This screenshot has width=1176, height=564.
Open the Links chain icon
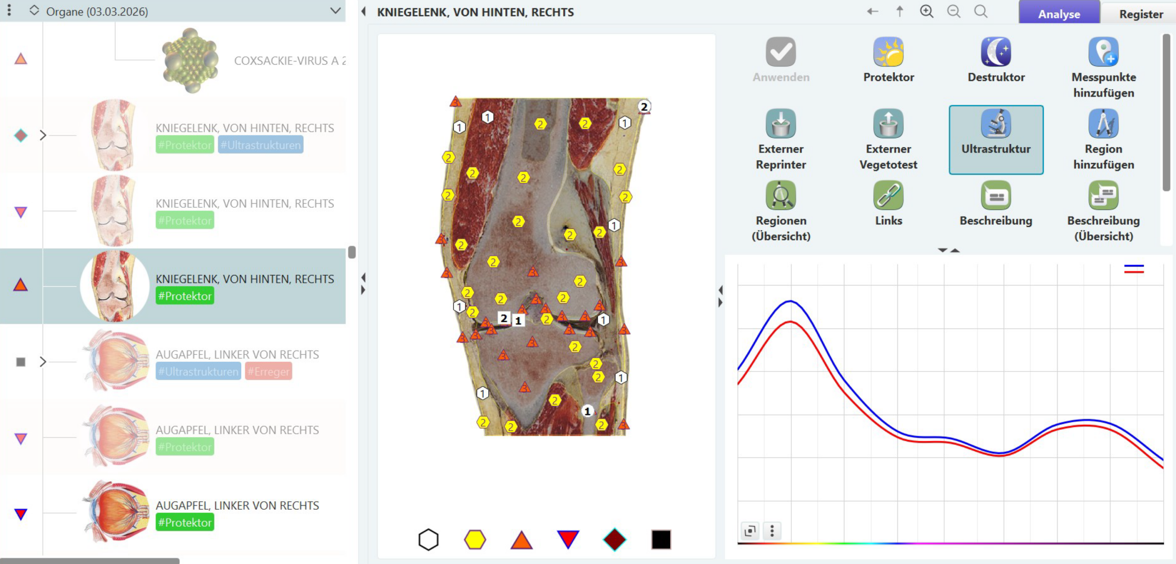888,196
